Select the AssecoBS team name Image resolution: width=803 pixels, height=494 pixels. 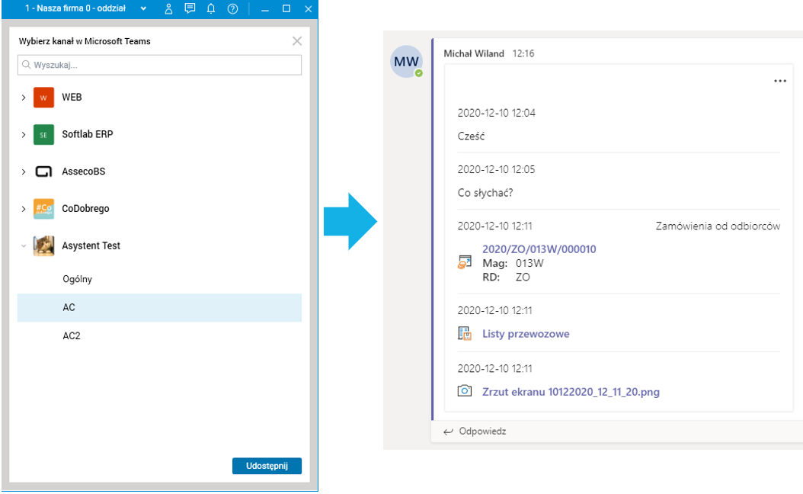tap(84, 172)
